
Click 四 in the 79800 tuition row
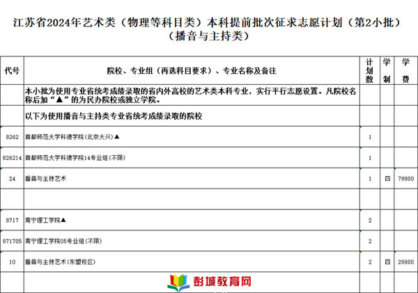click(387, 178)
